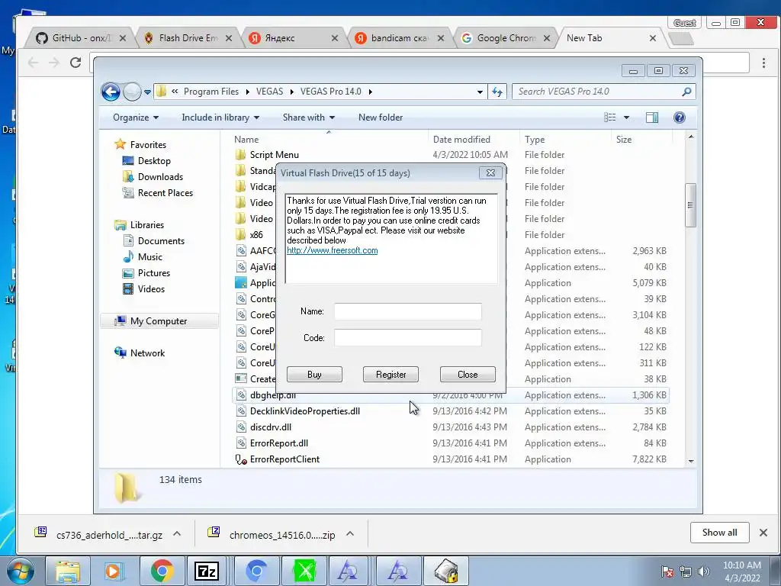Viewport: 781px width, 586px height.
Task: Click the Explorer forward arrow button
Action: (132, 92)
